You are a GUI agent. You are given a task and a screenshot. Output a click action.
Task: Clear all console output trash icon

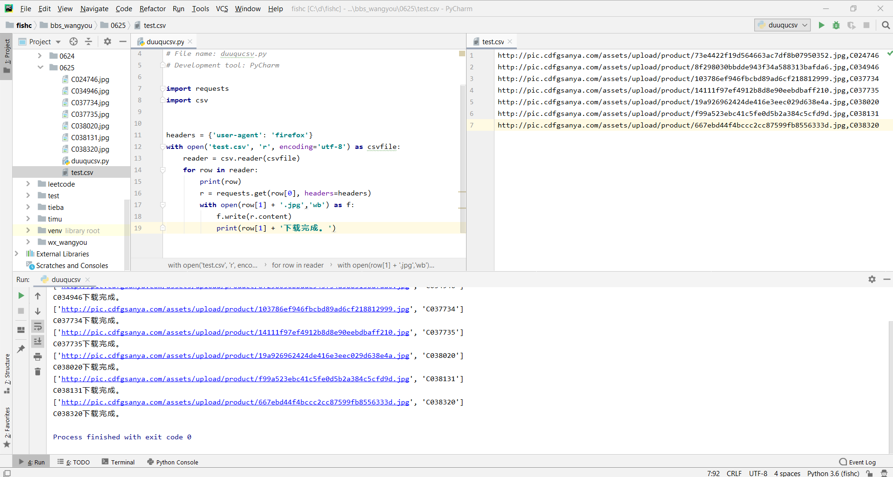[38, 371]
